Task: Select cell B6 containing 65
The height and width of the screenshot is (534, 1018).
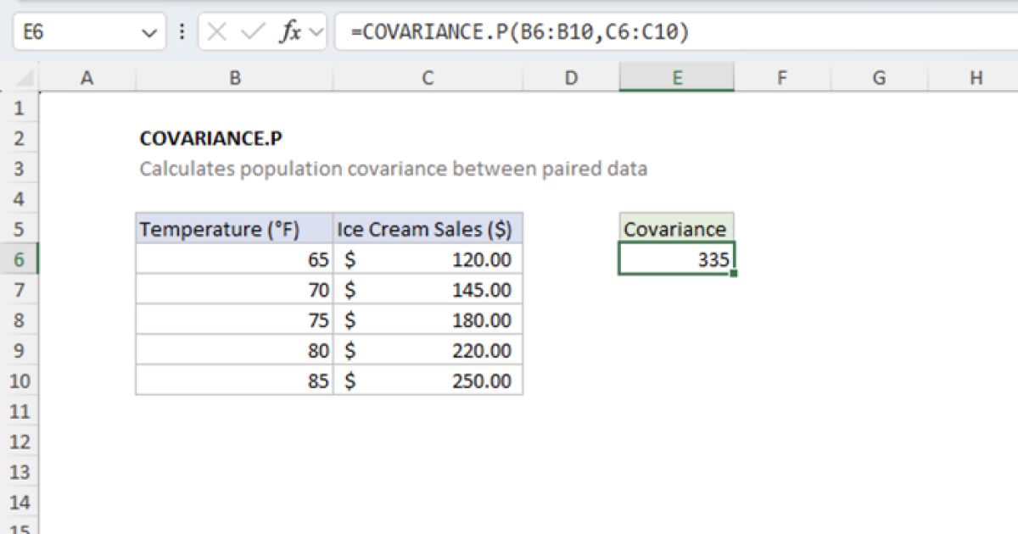Action: tap(234, 259)
